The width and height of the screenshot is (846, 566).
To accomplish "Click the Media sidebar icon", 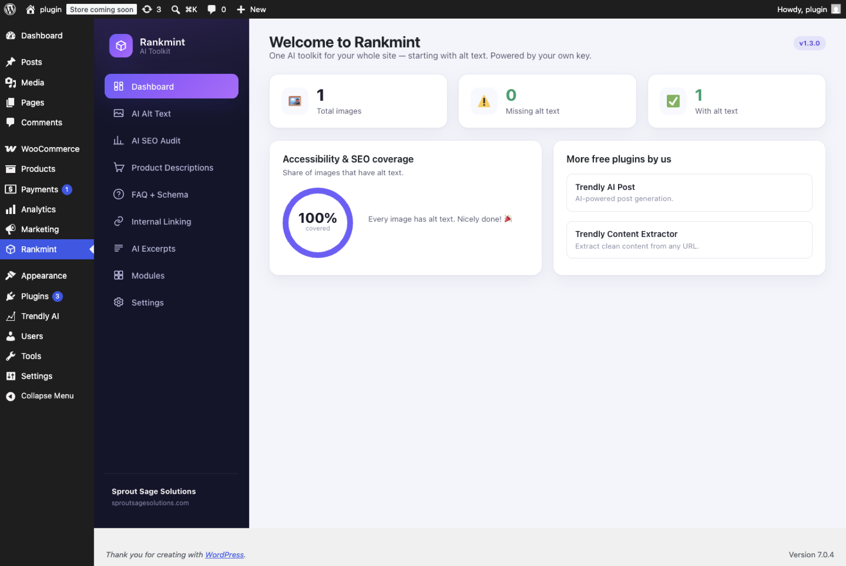I will (x=10, y=83).
